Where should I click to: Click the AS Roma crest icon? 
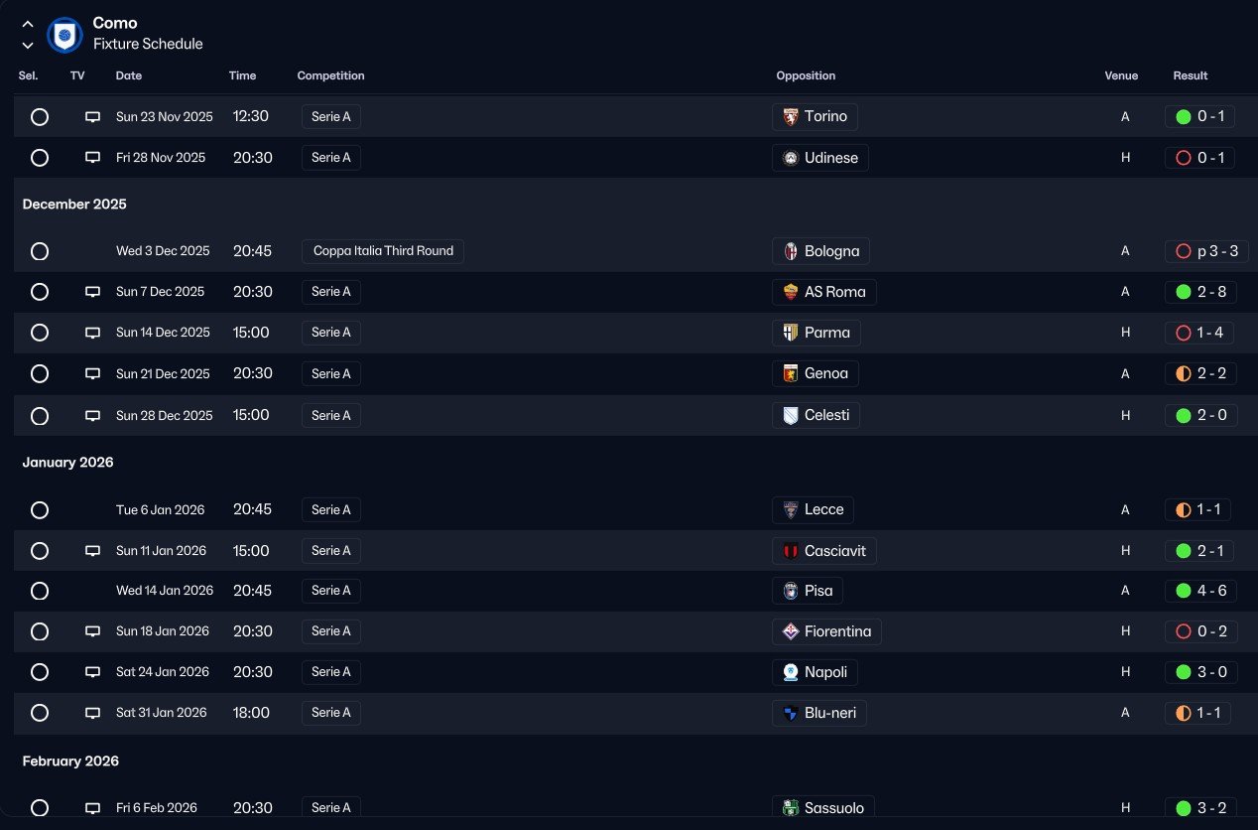click(791, 292)
